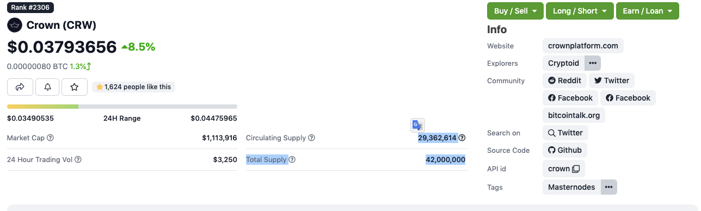
Task: Click the 24H range progress bar
Action: point(122,107)
